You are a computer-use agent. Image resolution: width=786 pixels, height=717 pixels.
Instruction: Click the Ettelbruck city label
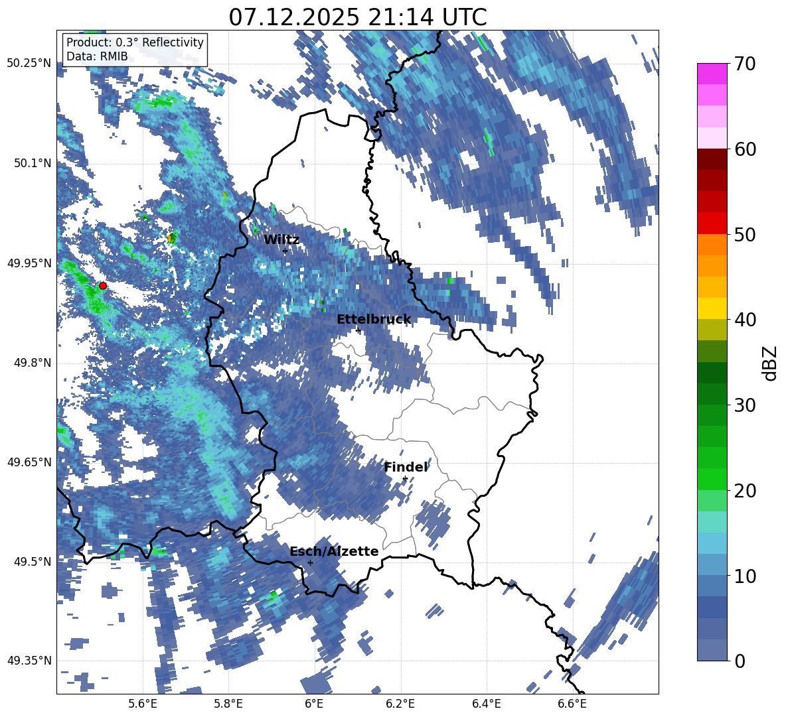point(374,320)
